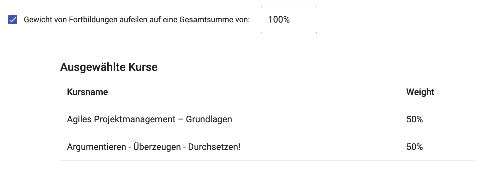The width and height of the screenshot is (484, 170).
Task: Click the 50% weight for Agiles Projektmanagement
Action: (414, 120)
